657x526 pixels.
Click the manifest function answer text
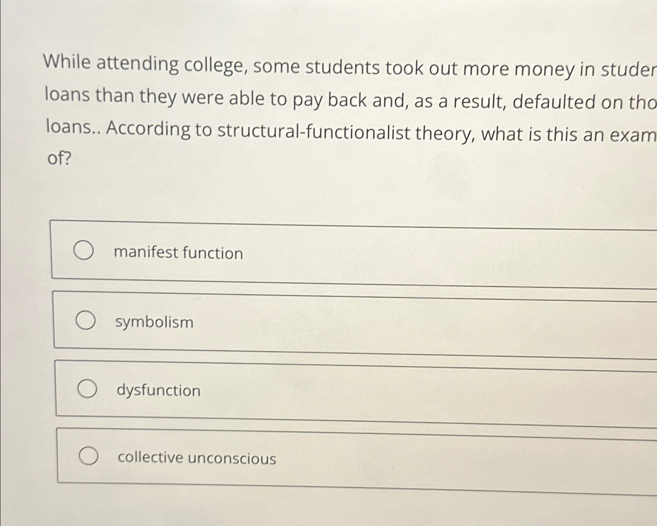178,253
